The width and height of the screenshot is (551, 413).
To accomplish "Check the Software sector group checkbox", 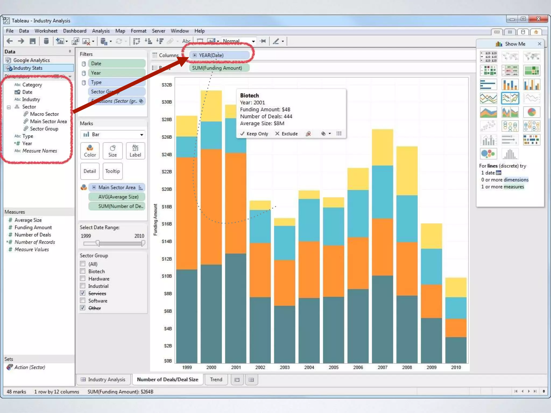I will [x=83, y=300].
